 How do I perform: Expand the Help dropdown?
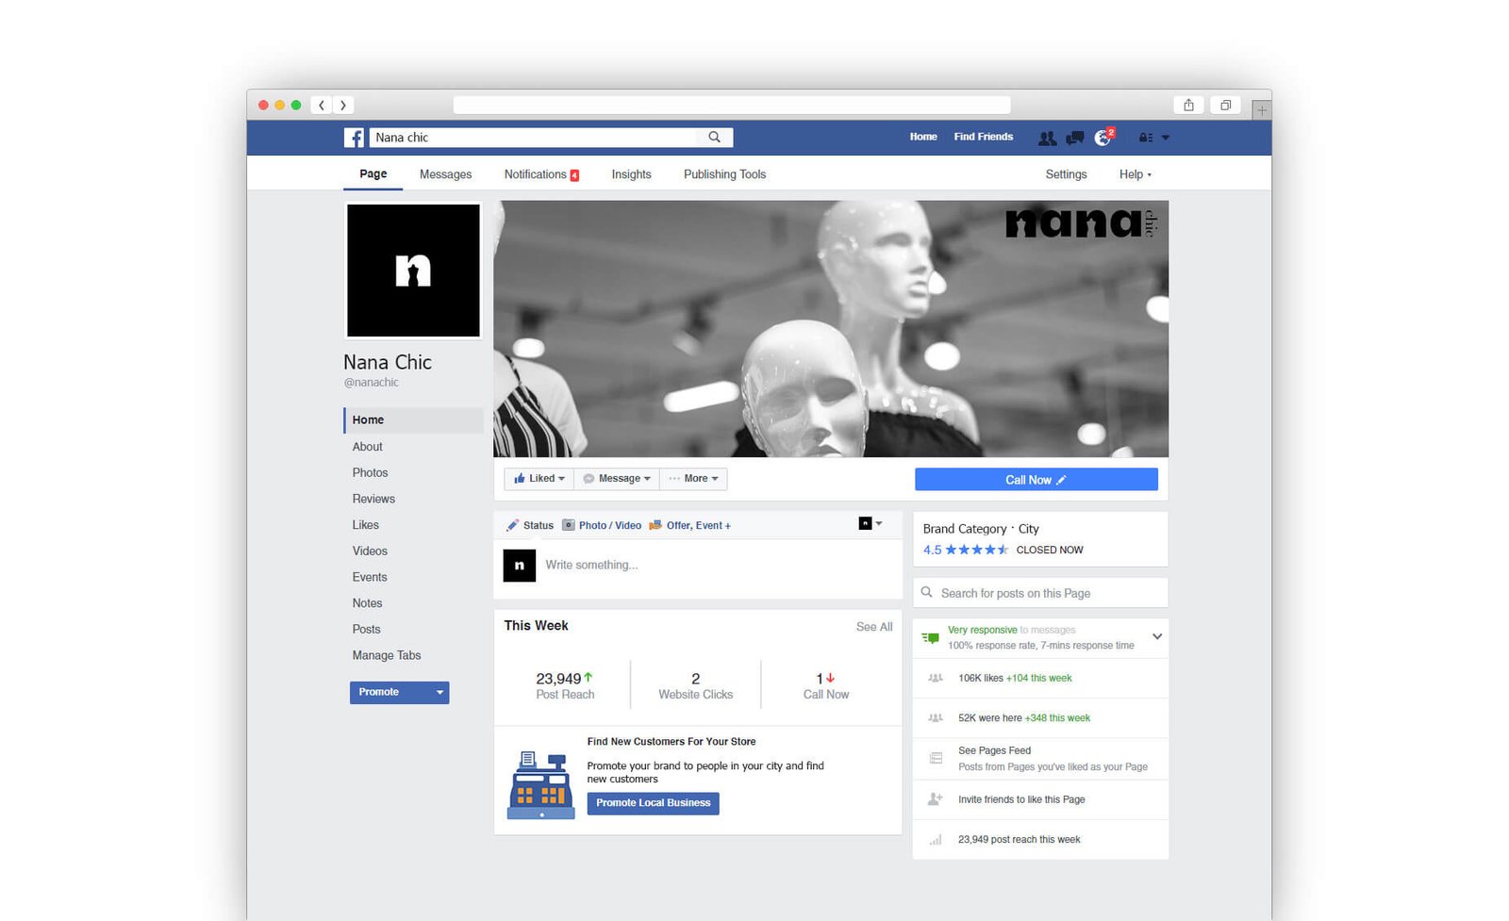[x=1135, y=174]
